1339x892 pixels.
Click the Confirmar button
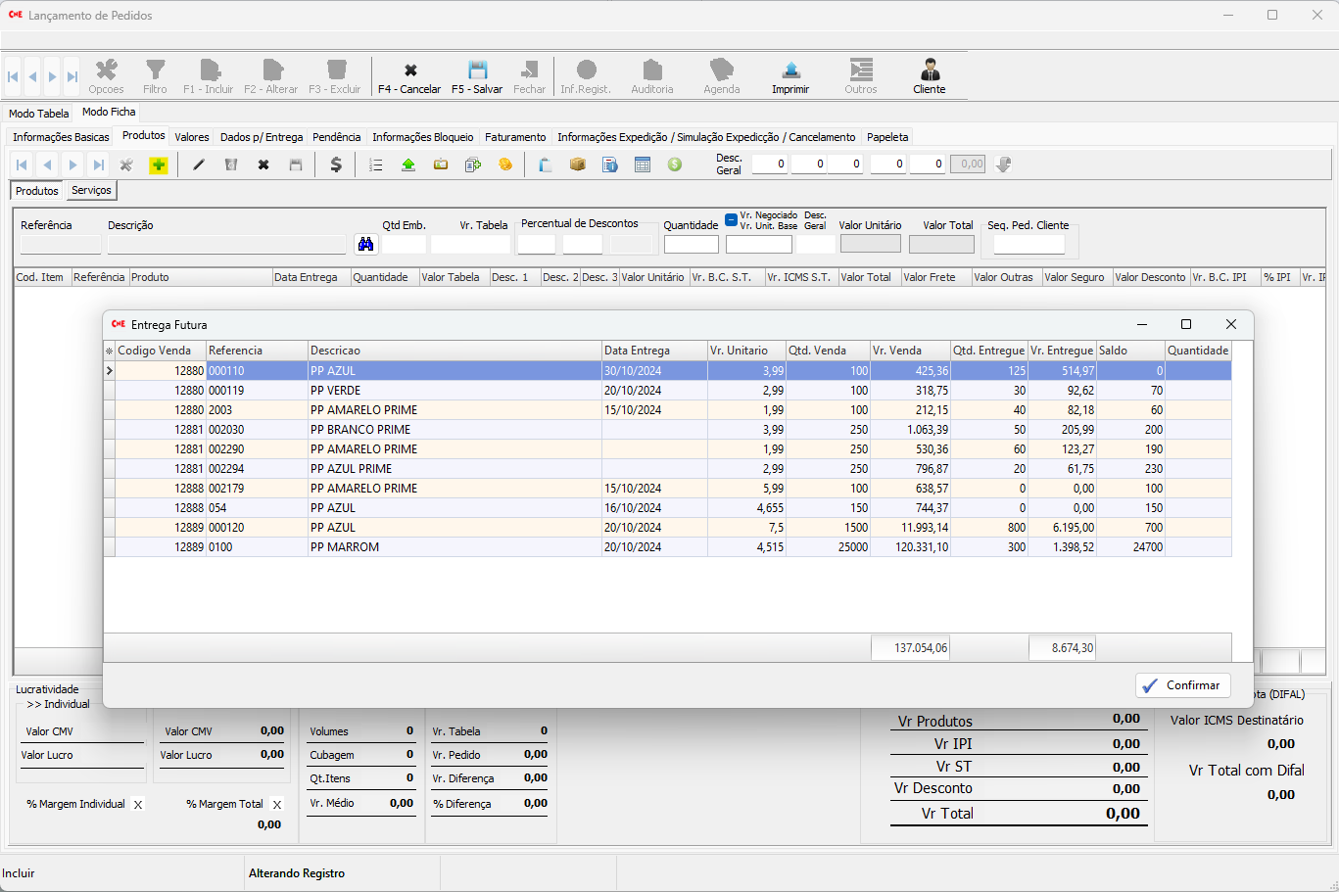click(1182, 685)
